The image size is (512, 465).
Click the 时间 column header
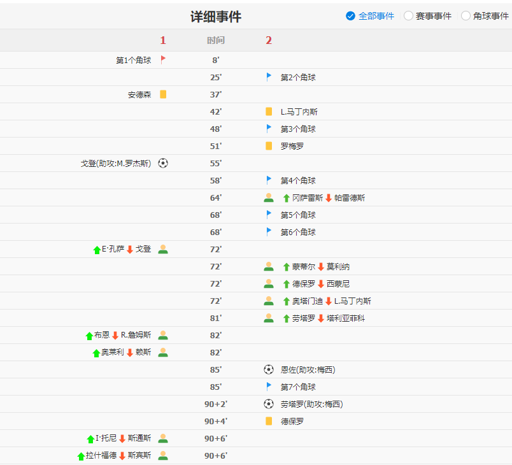(x=215, y=40)
